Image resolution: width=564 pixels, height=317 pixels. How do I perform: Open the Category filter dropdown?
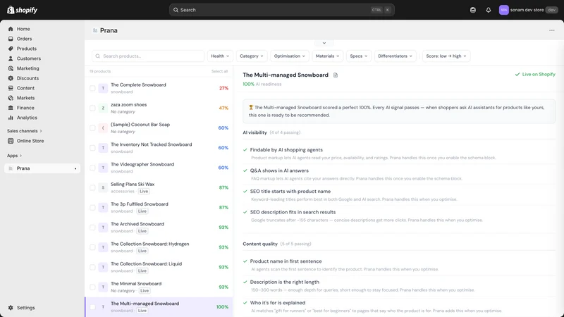[252, 56]
